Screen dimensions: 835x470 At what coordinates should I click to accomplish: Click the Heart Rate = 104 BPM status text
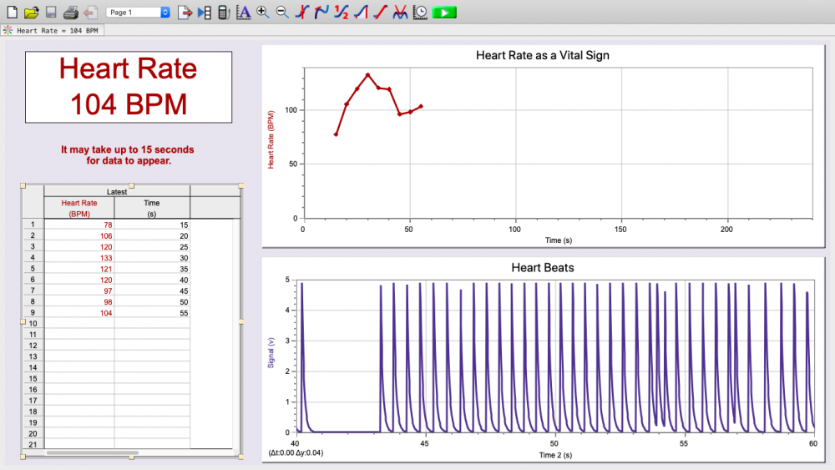[58, 31]
